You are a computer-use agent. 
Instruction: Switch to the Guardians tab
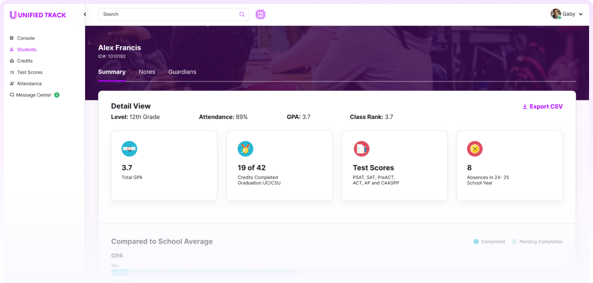pos(182,72)
